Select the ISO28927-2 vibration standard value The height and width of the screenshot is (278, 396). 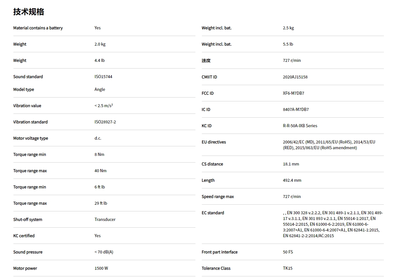[x=105, y=122]
